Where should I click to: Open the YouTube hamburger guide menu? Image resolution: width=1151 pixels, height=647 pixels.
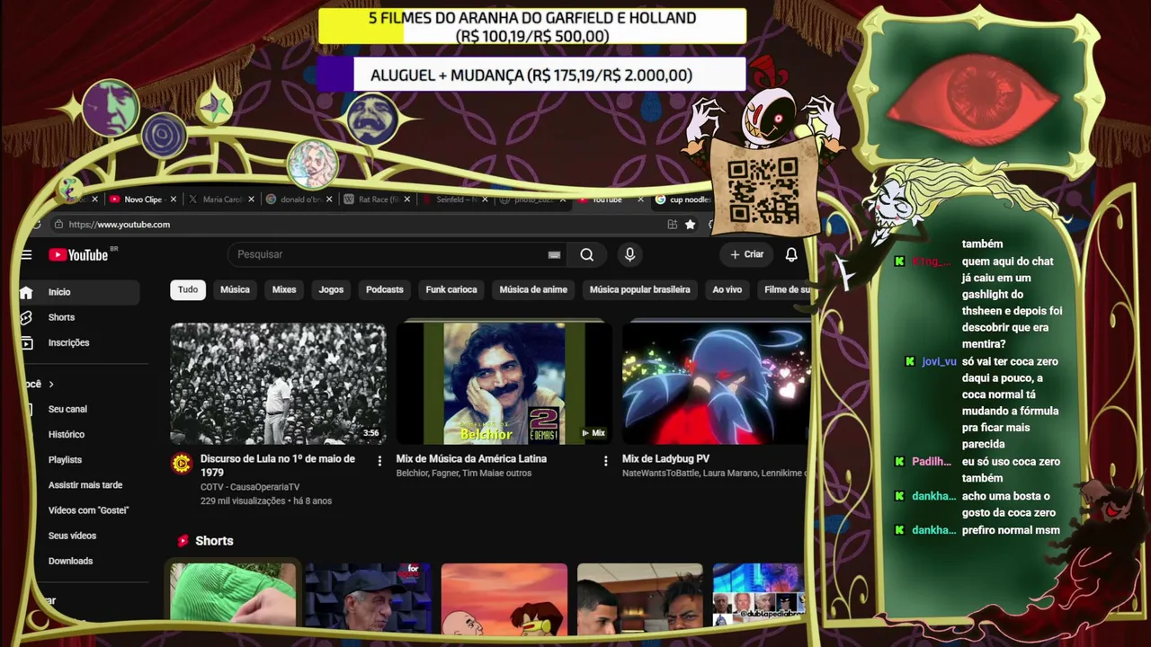pos(26,255)
